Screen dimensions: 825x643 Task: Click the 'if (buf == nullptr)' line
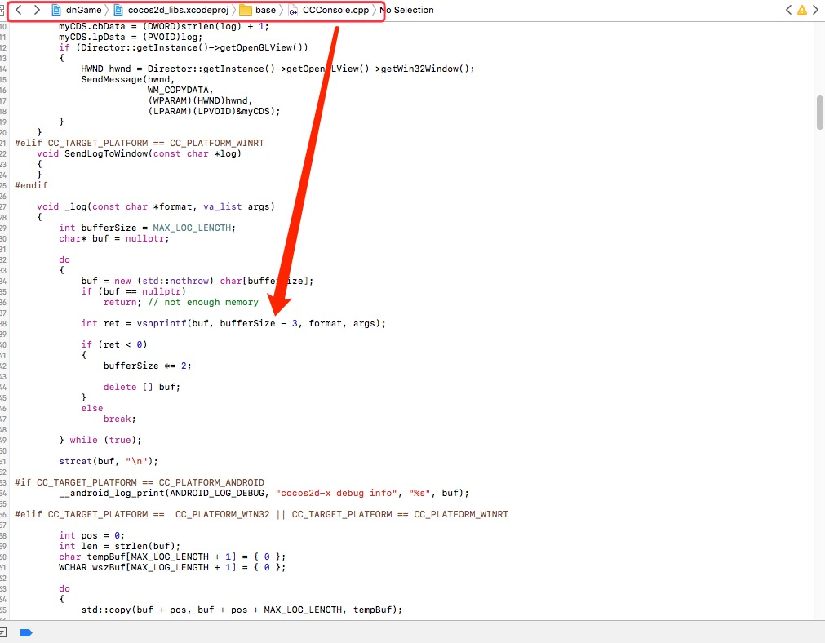click(134, 291)
